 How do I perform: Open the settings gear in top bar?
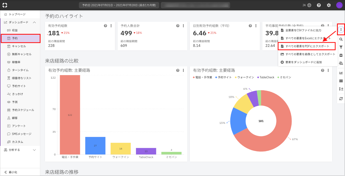[329, 5]
